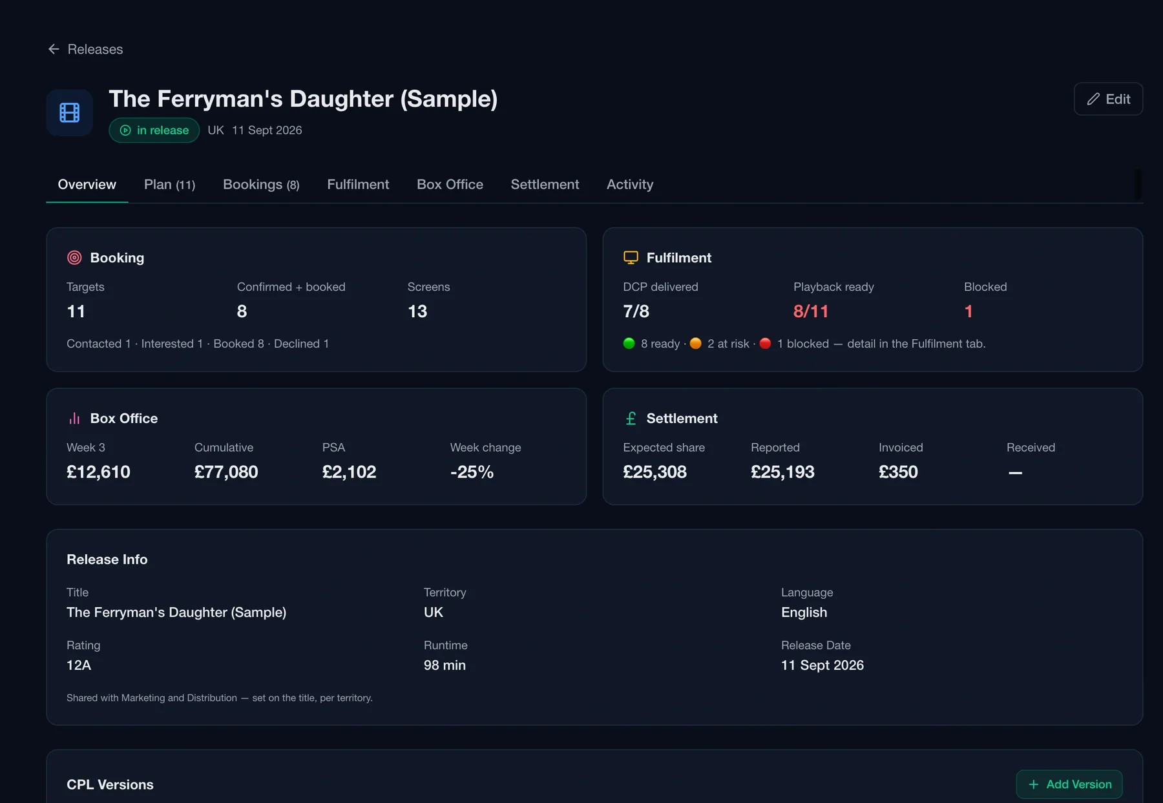
Task: Click the PSA value £2,102
Action: click(x=349, y=472)
